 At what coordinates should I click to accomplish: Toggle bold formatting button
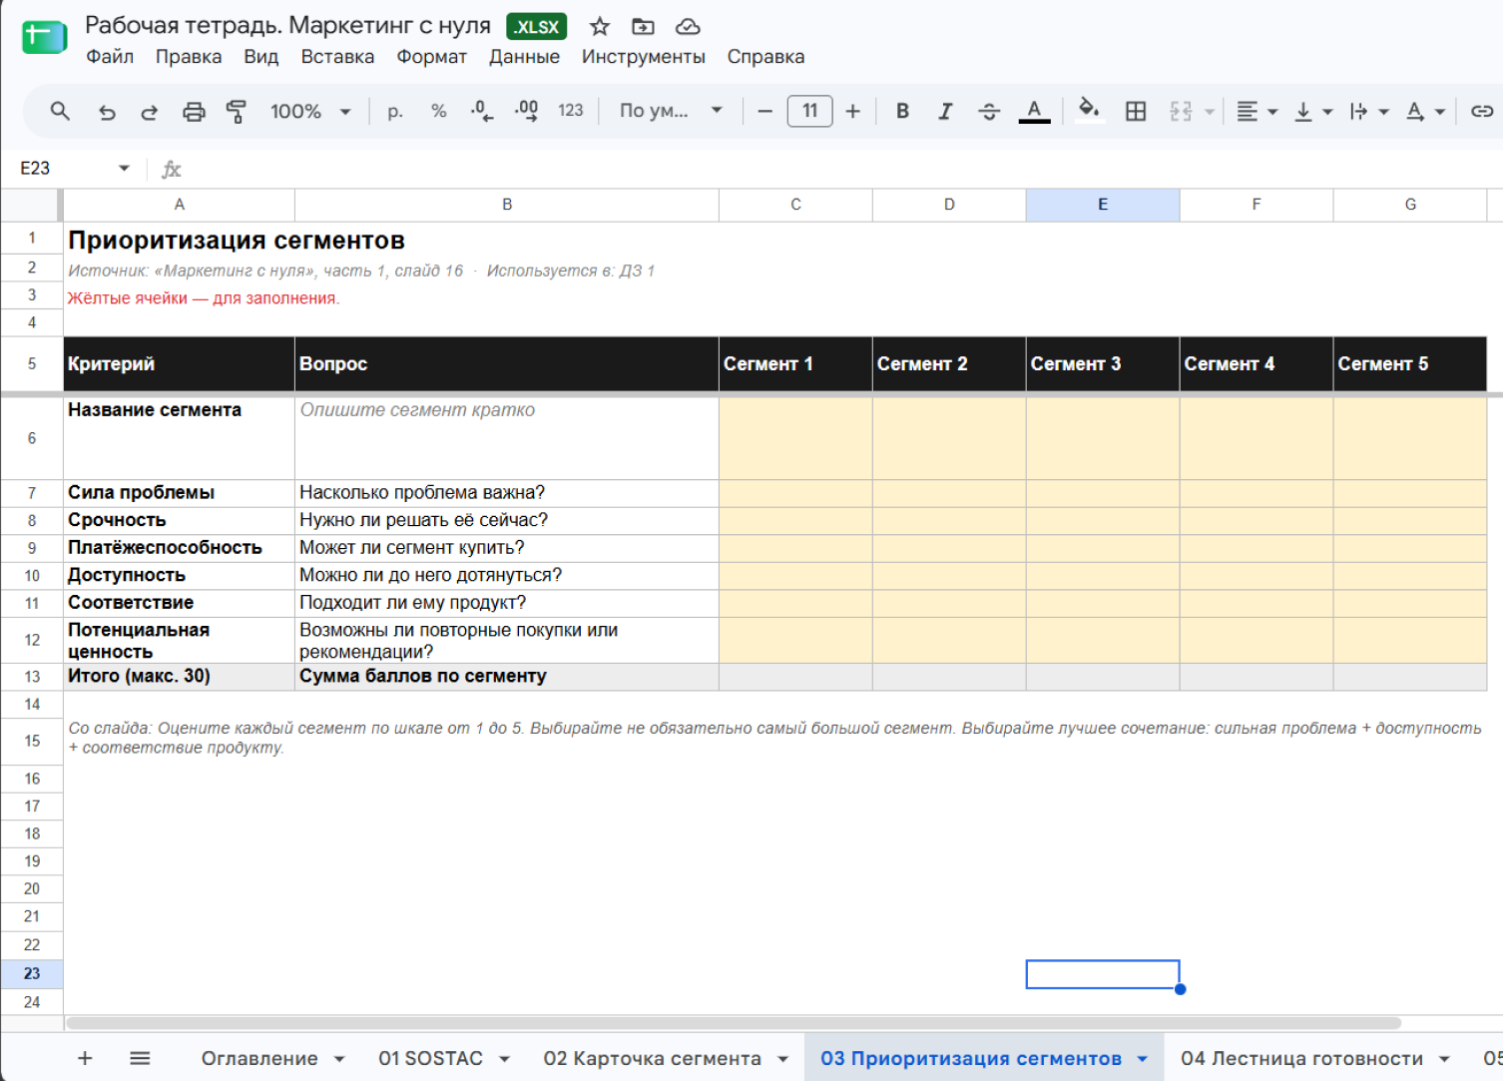(902, 111)
